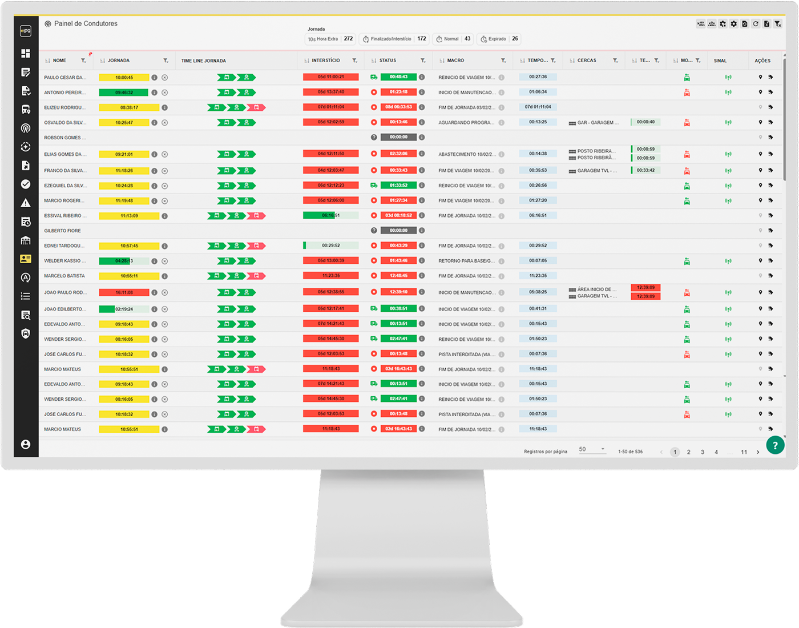Toggle the Normal jornada filter chip
The height and width of the screenshot is (628, 799).
coord(453,39)
